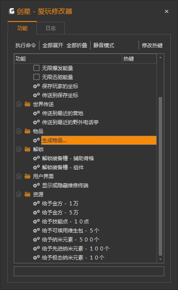Switch to the 日志 tab
Screen dimensions: 178x290
coord(51,28)
